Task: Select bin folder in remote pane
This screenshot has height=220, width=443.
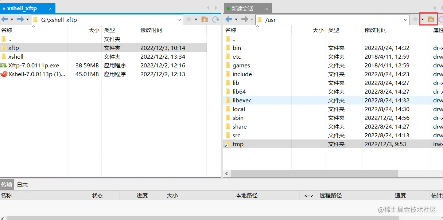Action: pyautogui.click(x=333, y=48)
